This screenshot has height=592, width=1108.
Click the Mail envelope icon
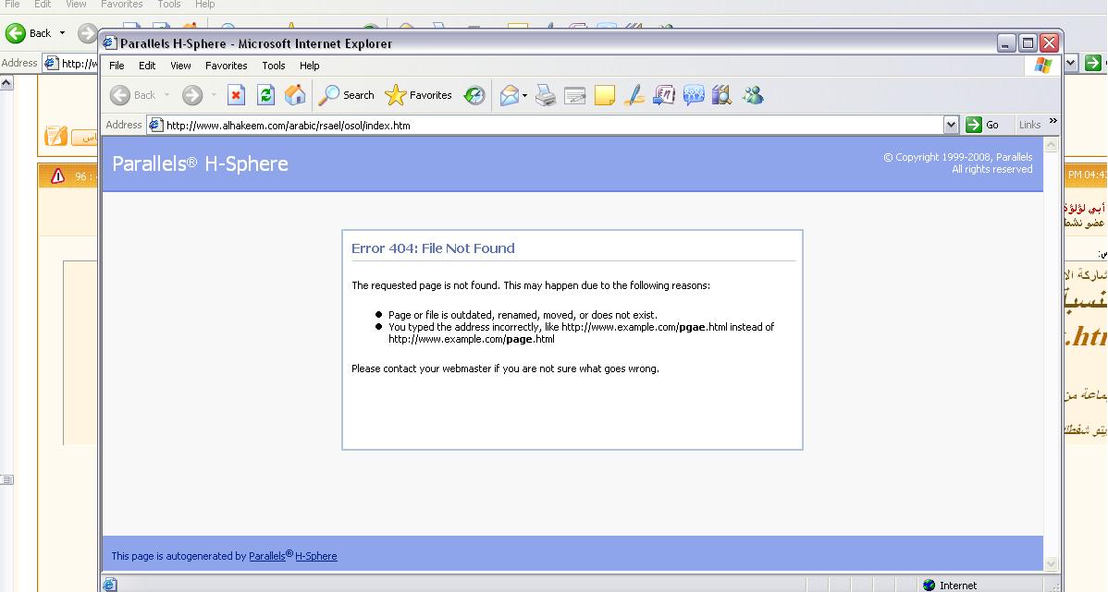click(510, 95)
